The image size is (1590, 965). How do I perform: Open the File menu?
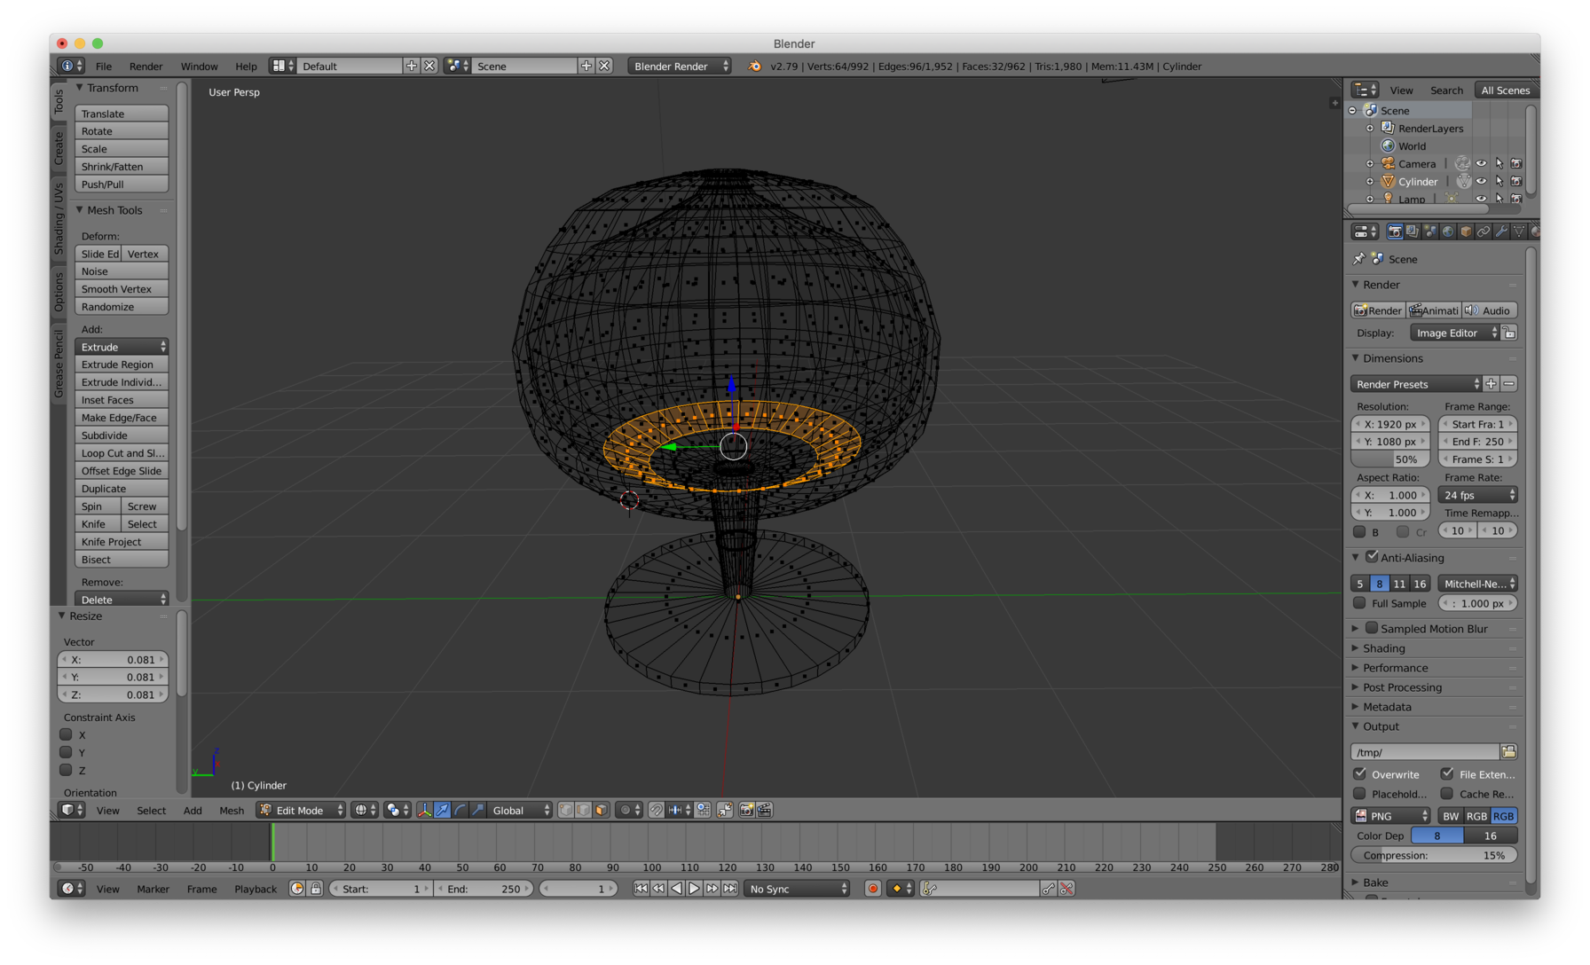[x=104, y=67]
